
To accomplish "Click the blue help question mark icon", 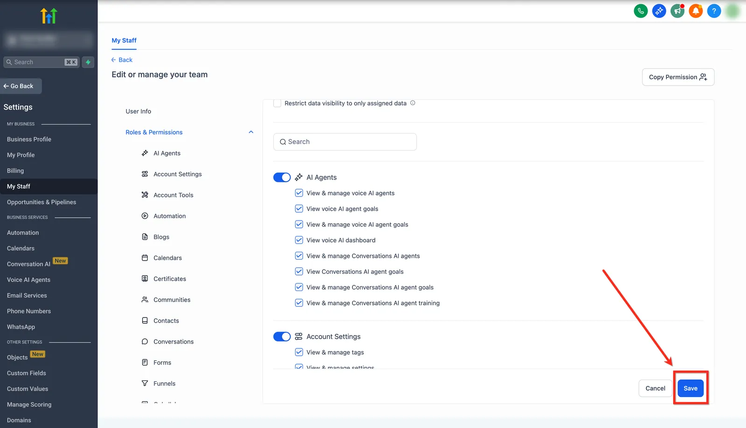I will [714, 11].
